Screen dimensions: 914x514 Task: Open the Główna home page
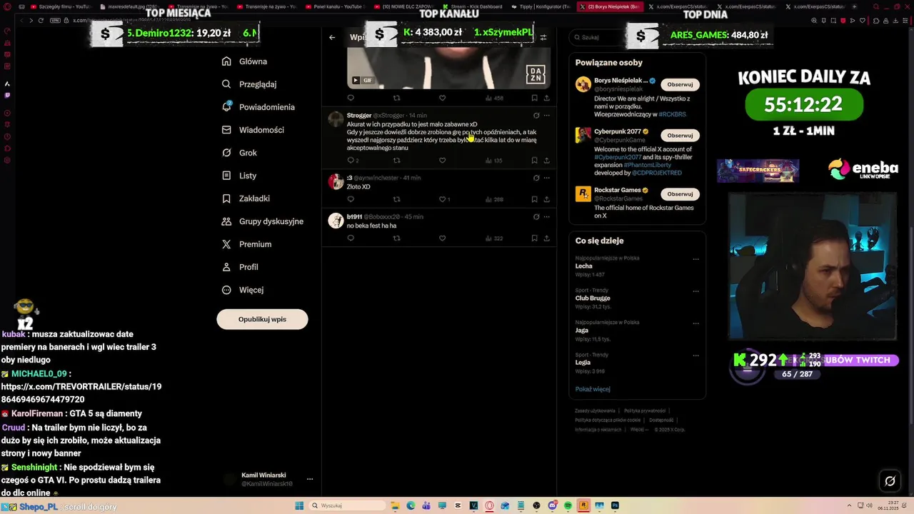pyautogui.click(x=244, y=61)
